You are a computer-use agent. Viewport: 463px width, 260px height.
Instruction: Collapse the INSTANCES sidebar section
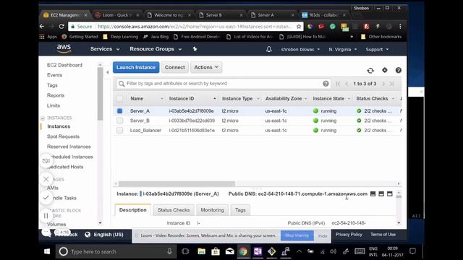click(x=43, y=118)
